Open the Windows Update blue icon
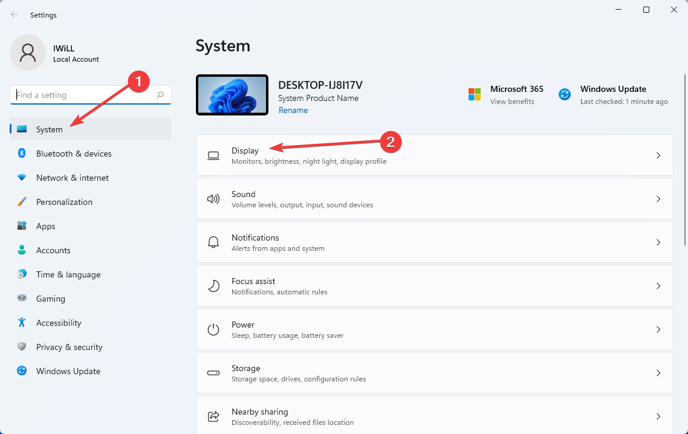Screen dimensions: 688x434 [564, 94]
